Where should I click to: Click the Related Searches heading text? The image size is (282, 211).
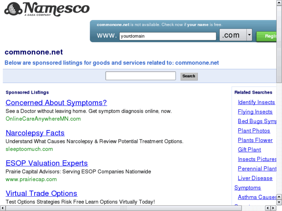[253, 92]
